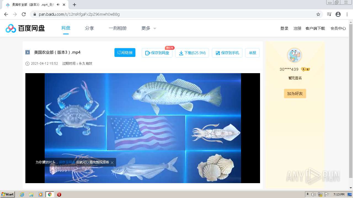Open Internet Explorer from taskbar
353x198 pixels.
tap(22, 194)
